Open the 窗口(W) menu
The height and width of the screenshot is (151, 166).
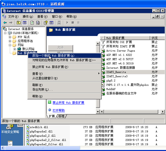coord(57,17)
